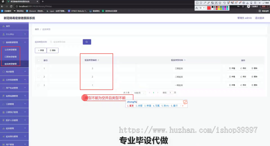Expand 用户轨迹管理 sidebar menu
Image resolution: width=270 pixels, height=146 pixels.
coord(14,88)
